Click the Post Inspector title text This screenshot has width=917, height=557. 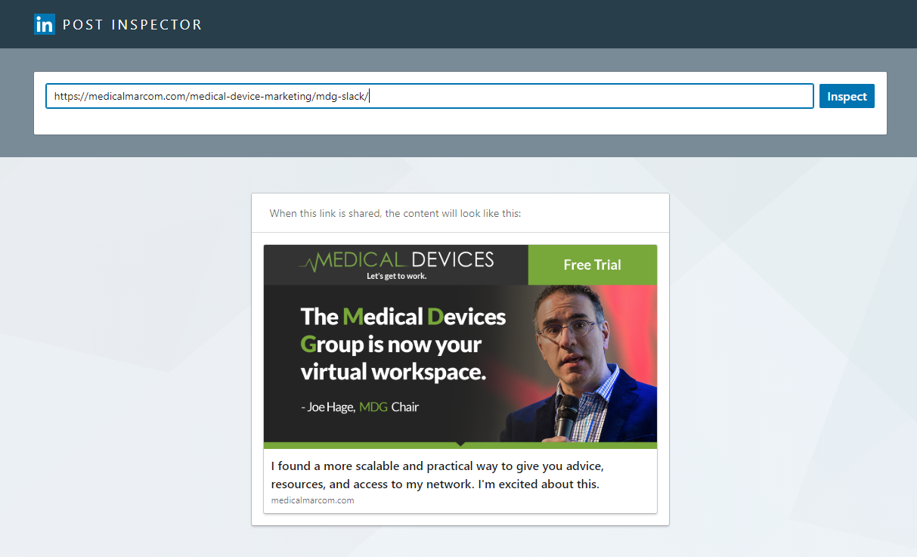[x=132, y=25]
